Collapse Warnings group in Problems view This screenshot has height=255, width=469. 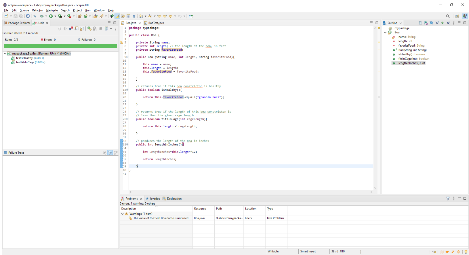tap(122, 214)
